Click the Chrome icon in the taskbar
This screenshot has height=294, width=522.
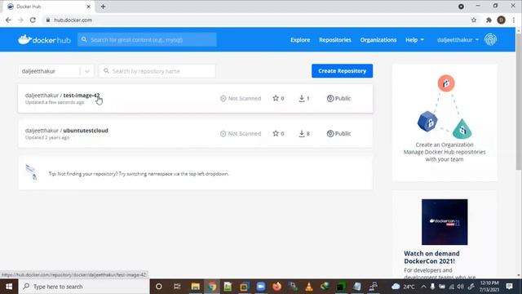(212, 287)
